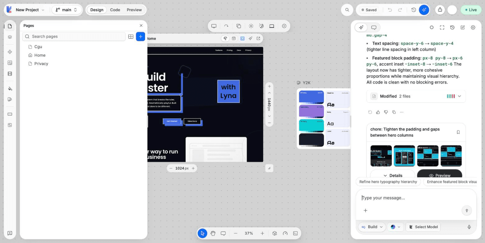Open the version history clock icon
485x243 pixels.
click(414, 10)
